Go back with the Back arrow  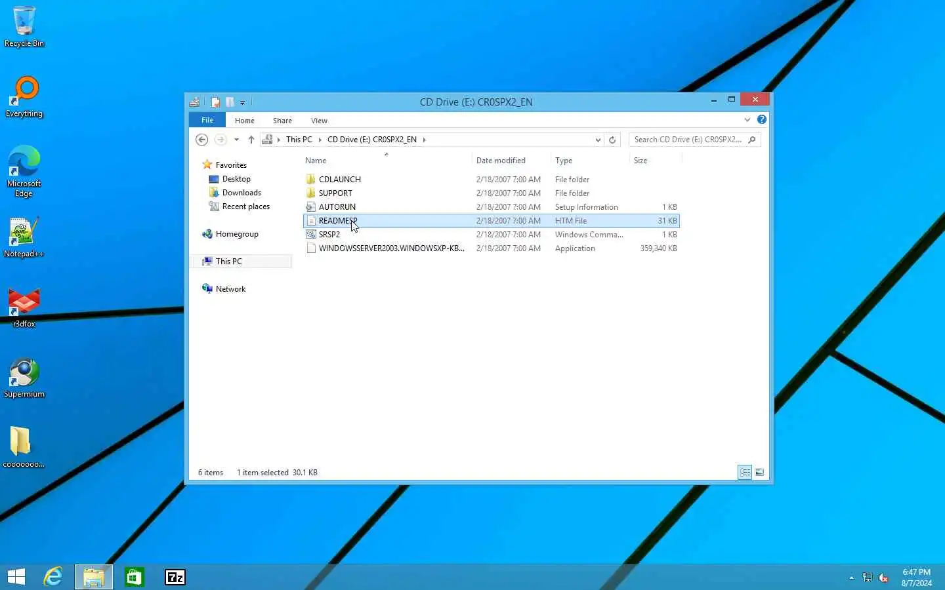[x=202, y=140]
